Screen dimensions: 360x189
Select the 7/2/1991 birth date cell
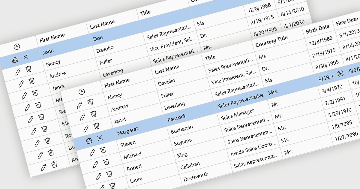coord(338,100)
